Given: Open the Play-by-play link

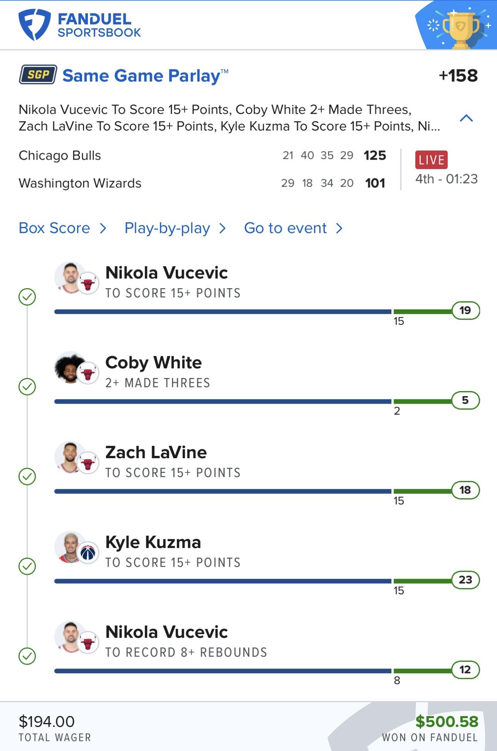Looking at the screenshot, I should tap(167, 229).
